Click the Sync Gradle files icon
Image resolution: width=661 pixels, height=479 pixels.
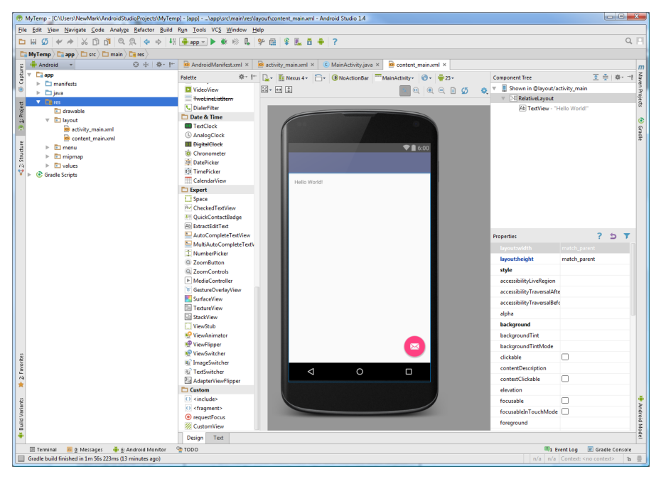click(286, 42)
